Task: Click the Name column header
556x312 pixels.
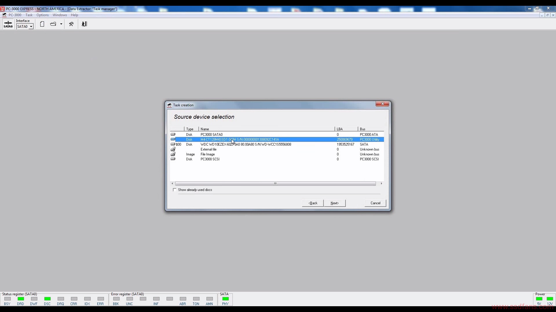Action: (267, 129)
